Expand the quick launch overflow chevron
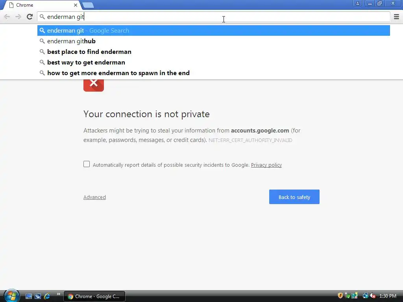The height and width of the screenshot is (302, 403). click(x=59, y=294)
